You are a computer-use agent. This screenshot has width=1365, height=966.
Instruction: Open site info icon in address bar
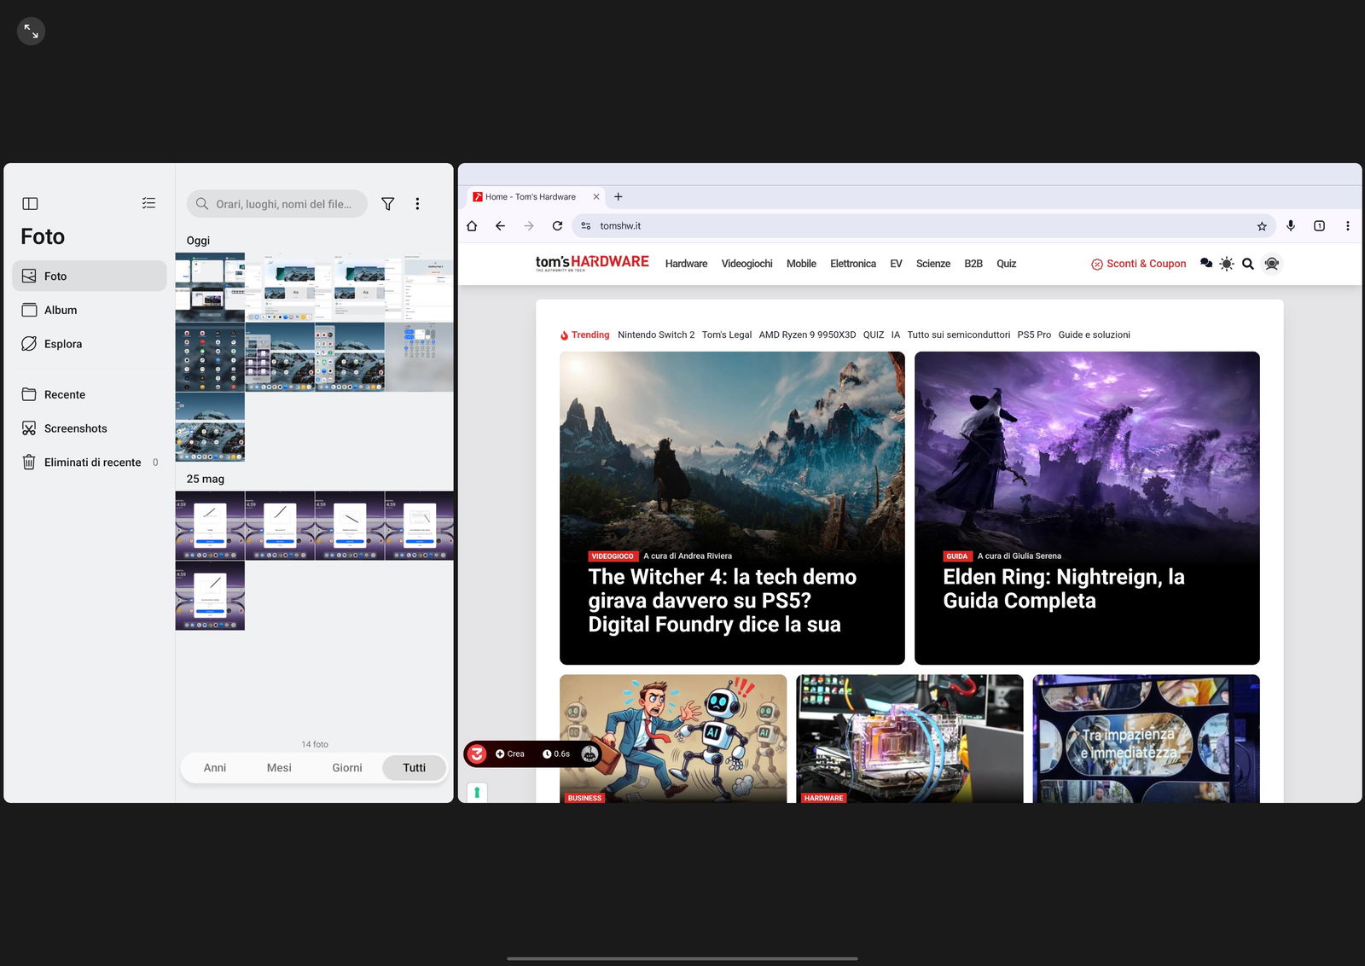coord(586,226)
